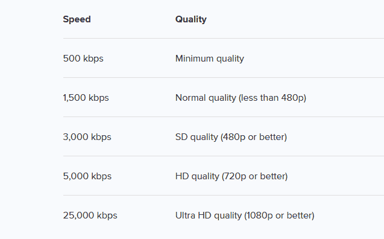Select the 3,000 kbps speed cell
Viewport: 384px width, 239px height.
coord(87,137)
